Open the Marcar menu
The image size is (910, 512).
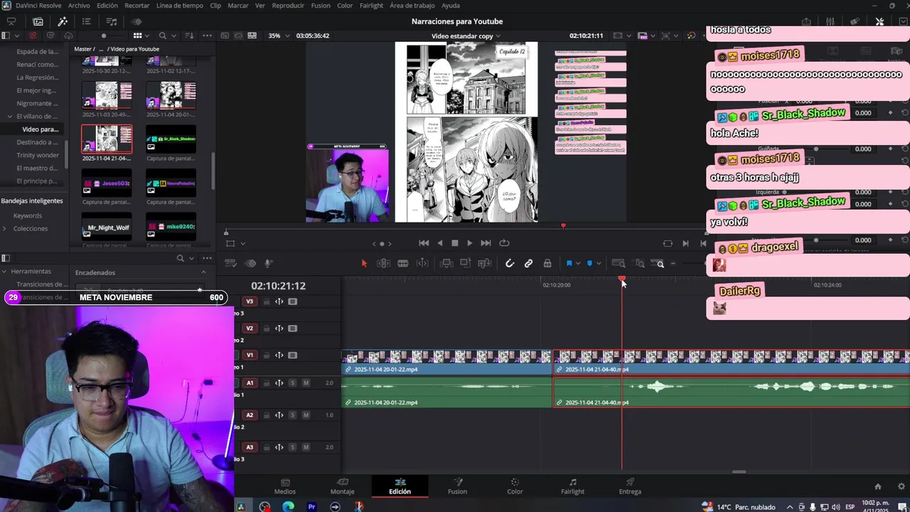pyautogui.click(x=238, y=6)
